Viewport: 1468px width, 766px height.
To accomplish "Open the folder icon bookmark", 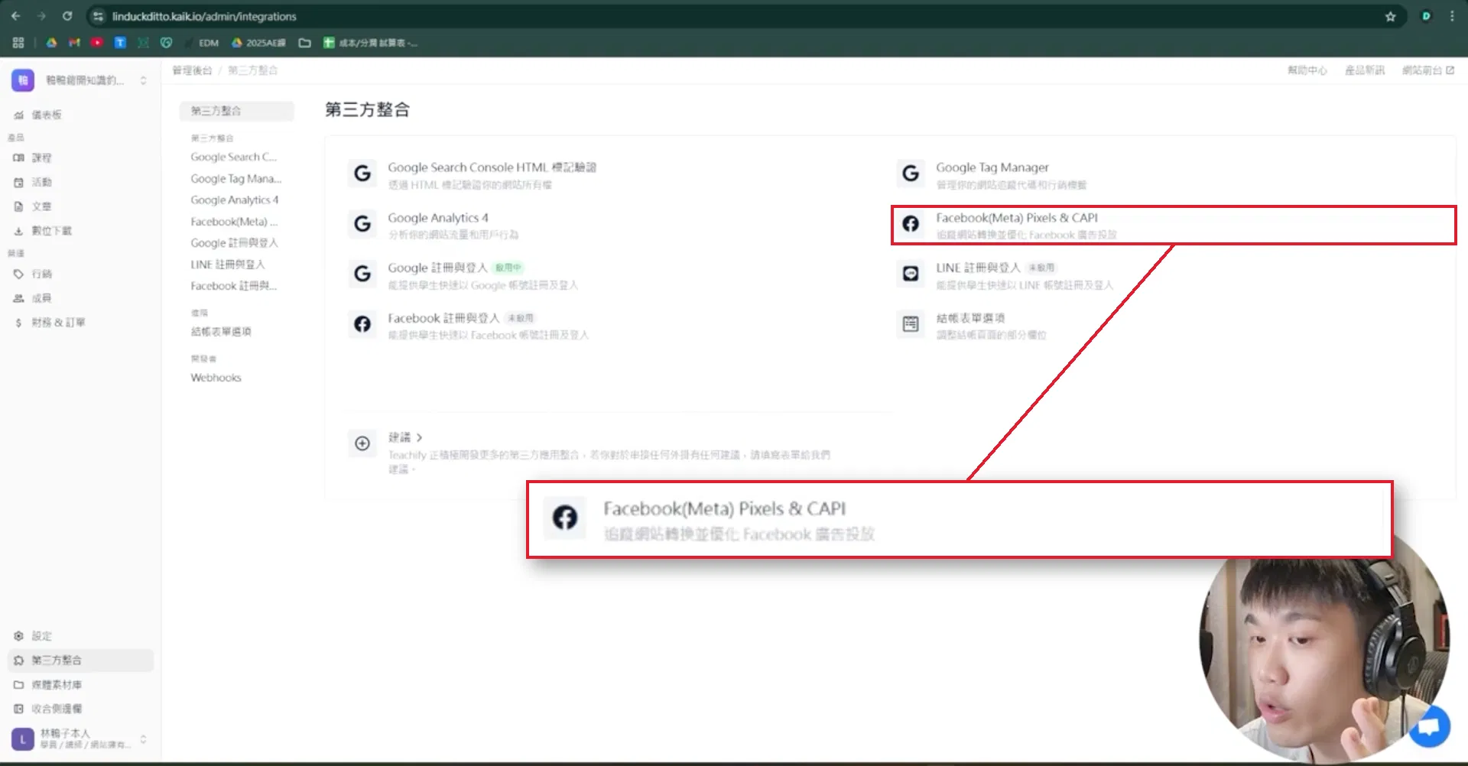I will point(304,43).
